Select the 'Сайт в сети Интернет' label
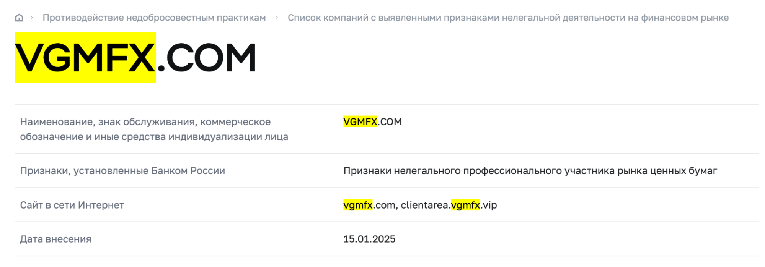The height and width of the screenshot is (267, 765). coord(72,205)
